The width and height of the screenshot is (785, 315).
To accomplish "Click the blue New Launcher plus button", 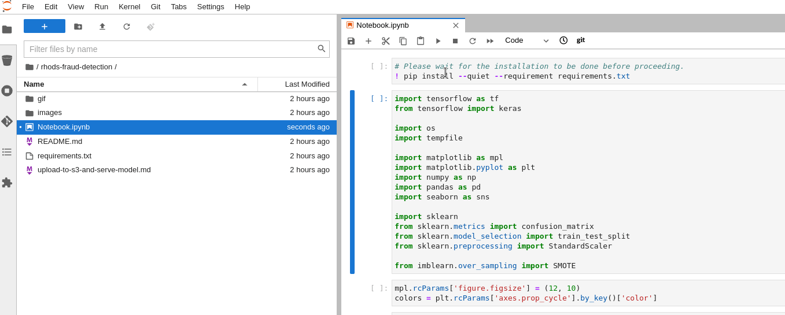I will pos(45,26).
